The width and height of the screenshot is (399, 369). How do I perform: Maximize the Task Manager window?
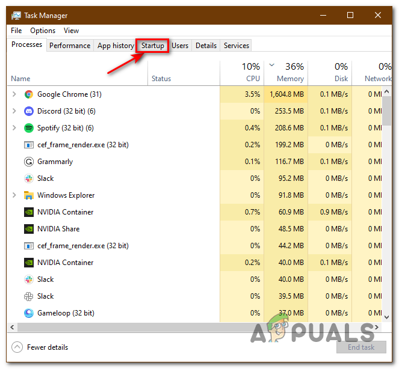(x=350, y=15)
